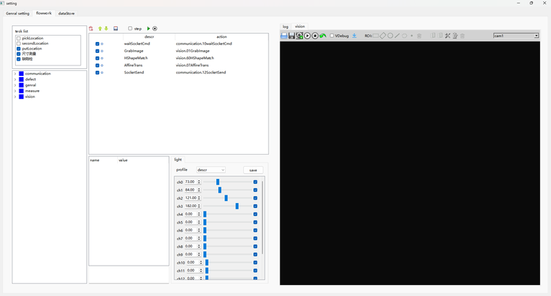
Task: Open the log tab
Action: coord(286,26)
